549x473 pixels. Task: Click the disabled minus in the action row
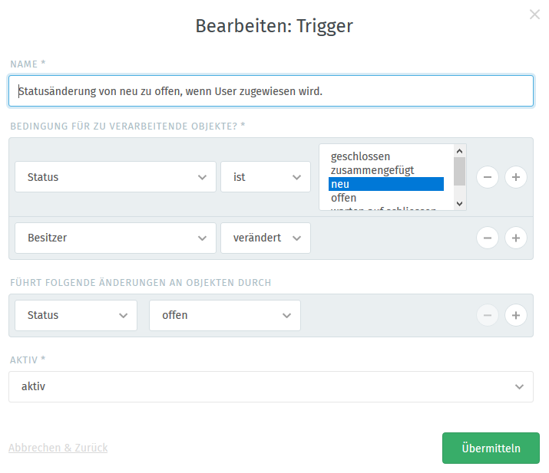pyautogui.click(x=488, y=315)
